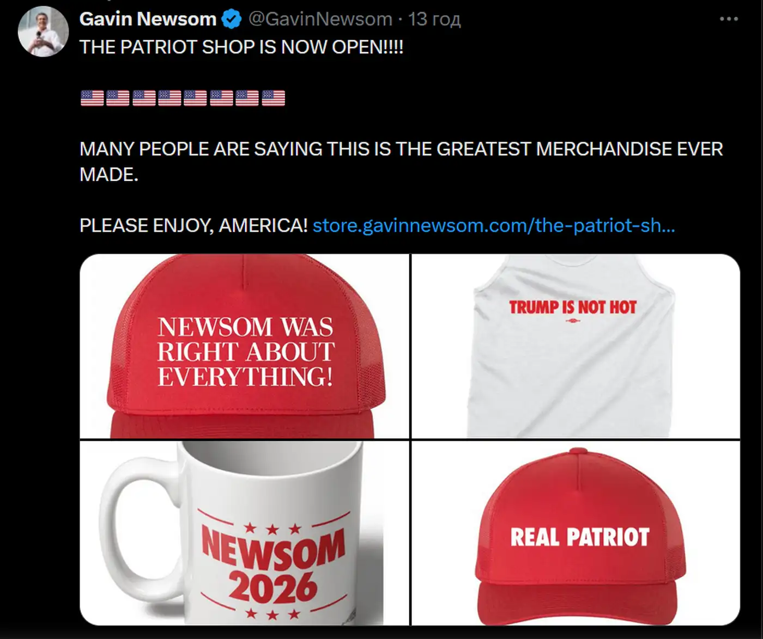Open Gavin Newsom's profile avatar

43,32
